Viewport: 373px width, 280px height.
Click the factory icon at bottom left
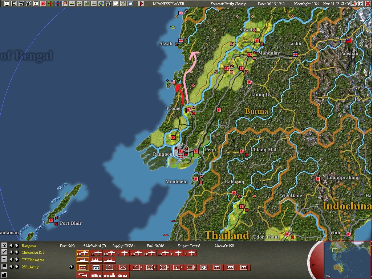pos(4,275)
